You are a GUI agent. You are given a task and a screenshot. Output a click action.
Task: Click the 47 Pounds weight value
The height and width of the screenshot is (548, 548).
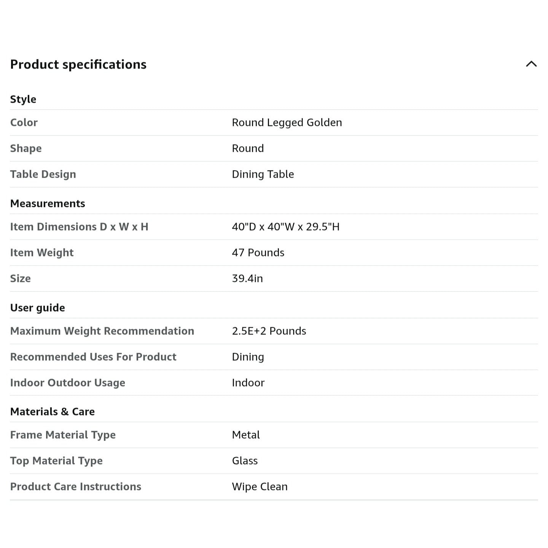pos(258,253)
